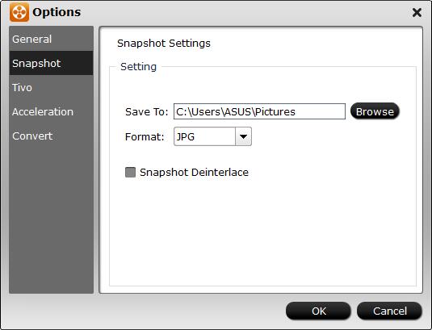Click the Setting group box label
Screen dimensions: 432x330
[139, 67]
